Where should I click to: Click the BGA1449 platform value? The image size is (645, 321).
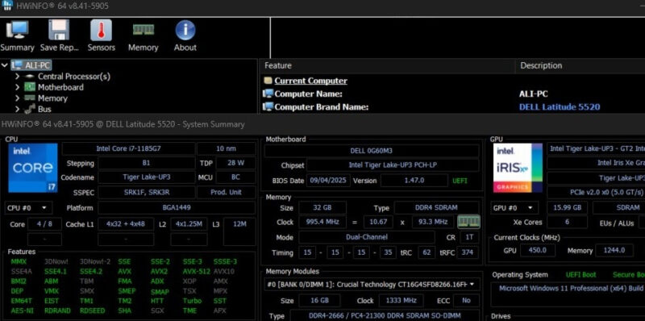(x=177, y=208)
